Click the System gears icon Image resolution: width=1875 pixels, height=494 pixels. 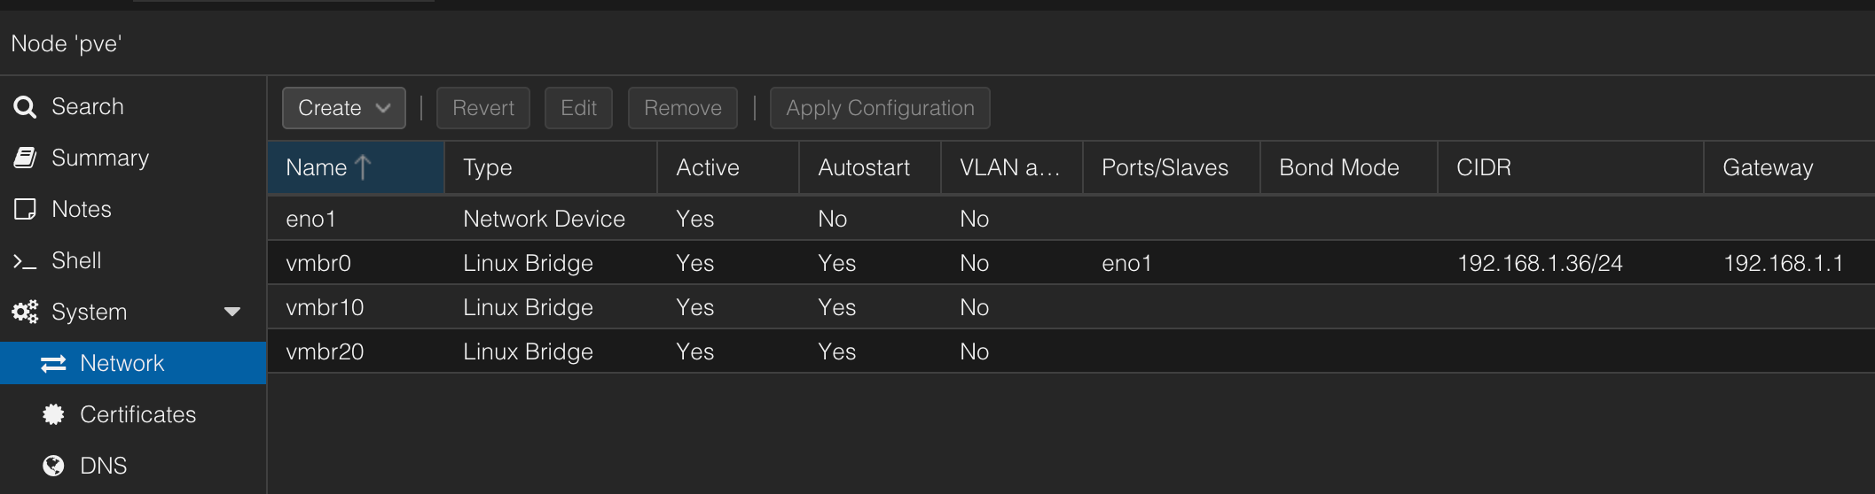point(25,312)
